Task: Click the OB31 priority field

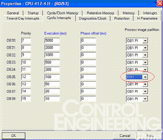Action: 26,48
